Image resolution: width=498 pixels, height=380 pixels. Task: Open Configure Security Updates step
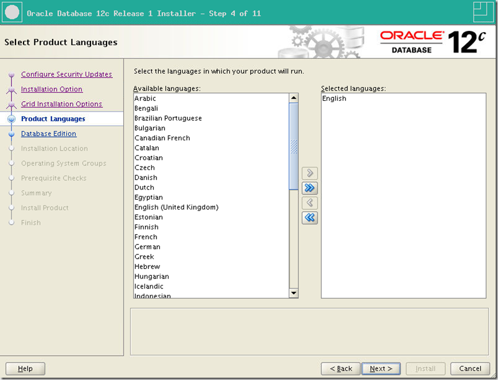[66, 74]
